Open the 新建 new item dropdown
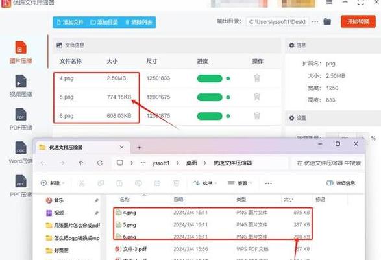The width and height of the screenshot is (381, 260). pyautogui.click(x=53, y=183)
